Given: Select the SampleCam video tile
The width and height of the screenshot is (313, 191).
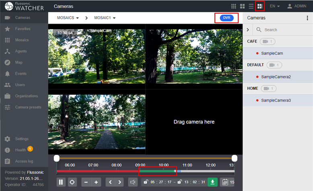Looking at the screenshot, I should (x=97, y=56).
